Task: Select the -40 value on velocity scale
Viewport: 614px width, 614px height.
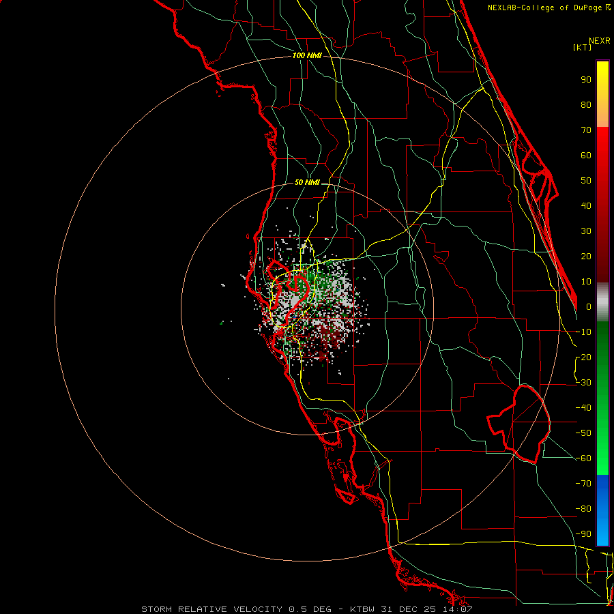Action: click(583, 408)
